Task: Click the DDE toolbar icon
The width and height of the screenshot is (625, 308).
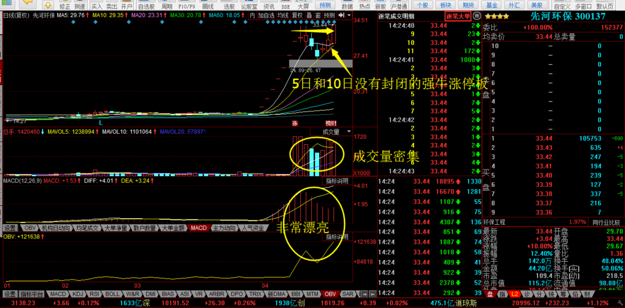Action: pos(285,5)
